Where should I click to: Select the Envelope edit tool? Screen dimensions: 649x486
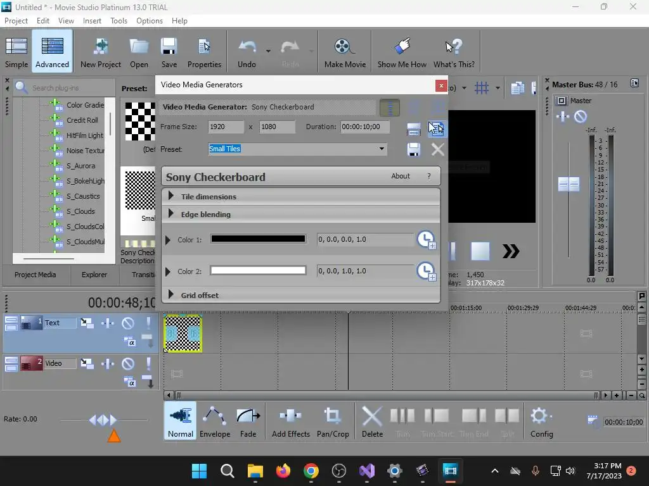click(x=215, y=422)
